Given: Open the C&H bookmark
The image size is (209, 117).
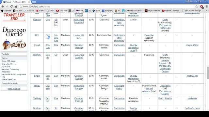Looking at the screenshot, I should [x=80, y=11].
